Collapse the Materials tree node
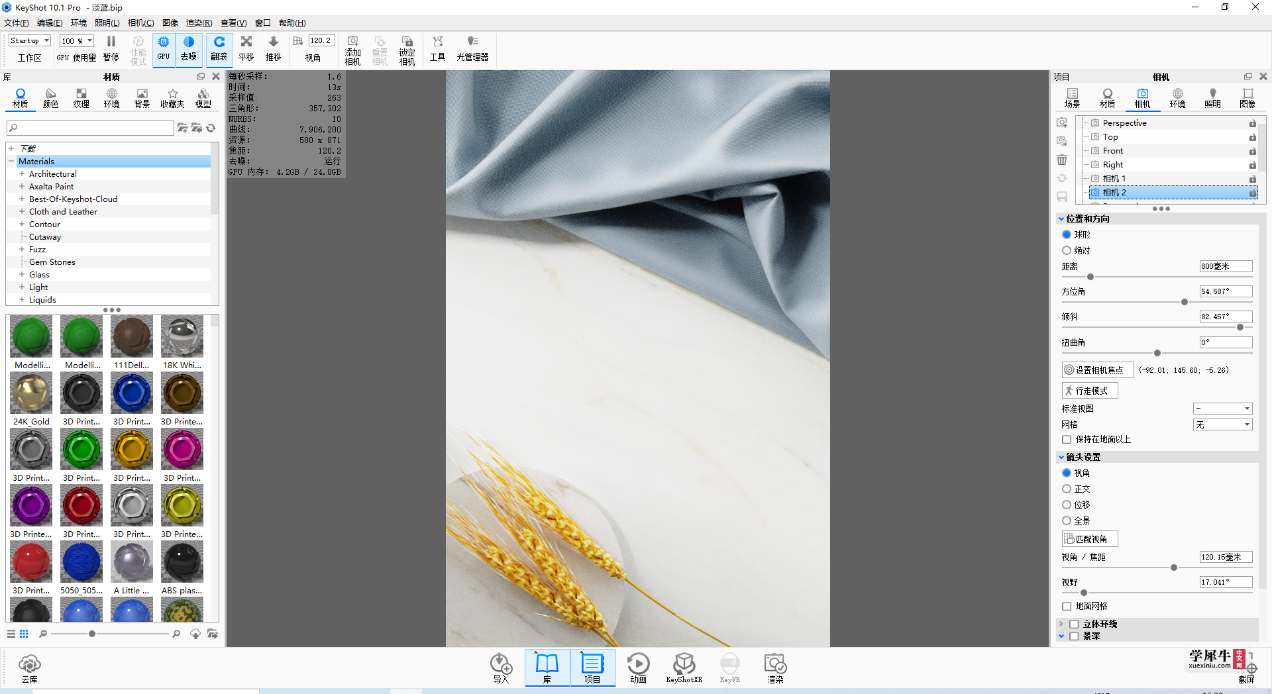 (11, 161)
